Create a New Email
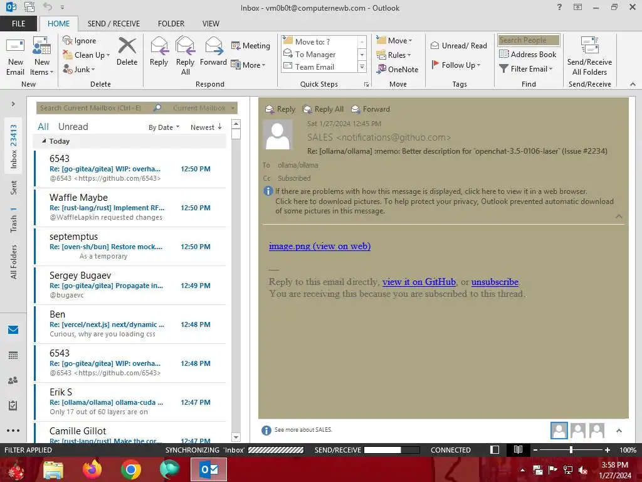Screen dimensions: 642x482 pyautogui.click(x=16, y=56)
